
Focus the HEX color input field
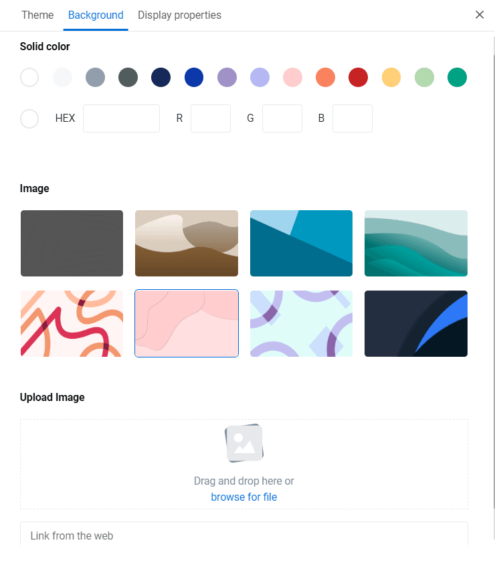(x=122, y=118)
